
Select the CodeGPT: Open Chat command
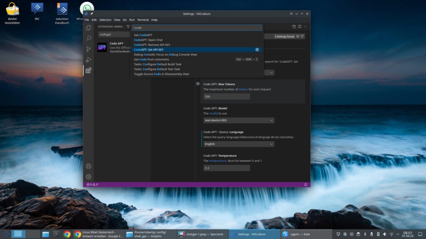pyautogui.click(x=197, y=40)
